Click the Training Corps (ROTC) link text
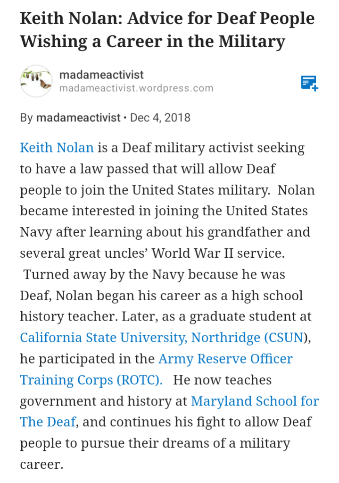The width and height of the screenshot is (339, 483). click(x=91, y=380)
